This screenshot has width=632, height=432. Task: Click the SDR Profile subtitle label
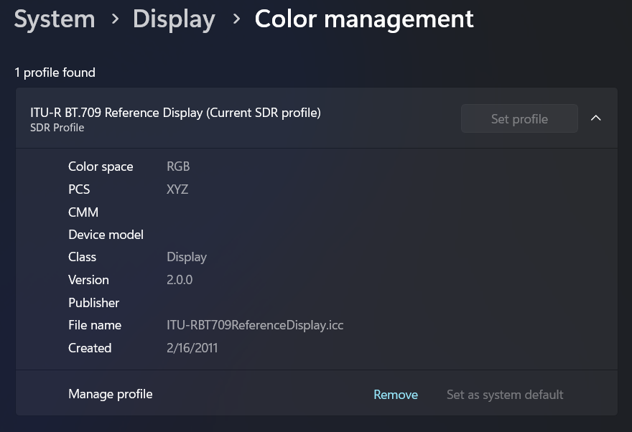click(x=57, y=128)
